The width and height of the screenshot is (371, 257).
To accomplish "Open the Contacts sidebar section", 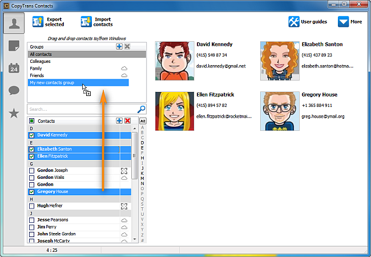I will click(x=14, y=23).
